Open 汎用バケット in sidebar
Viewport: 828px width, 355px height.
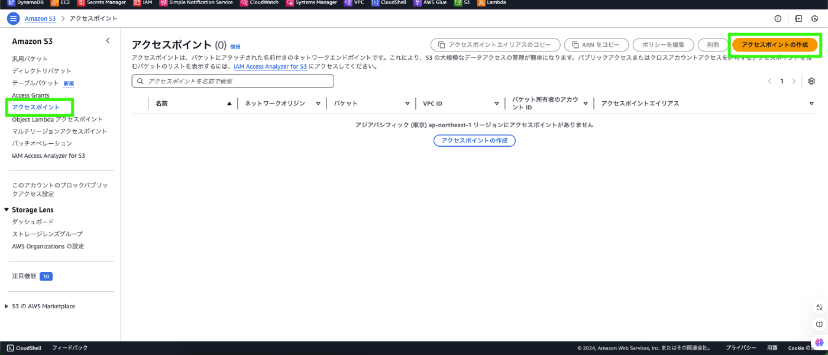pyautogui.click(x=30, y=59)
